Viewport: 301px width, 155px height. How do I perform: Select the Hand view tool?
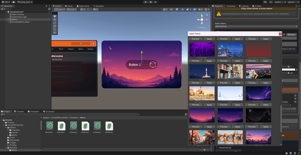55,16
